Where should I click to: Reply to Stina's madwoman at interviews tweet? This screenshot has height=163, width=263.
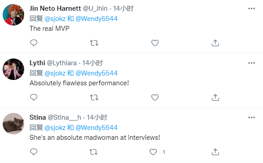click(x=34, y=152)
